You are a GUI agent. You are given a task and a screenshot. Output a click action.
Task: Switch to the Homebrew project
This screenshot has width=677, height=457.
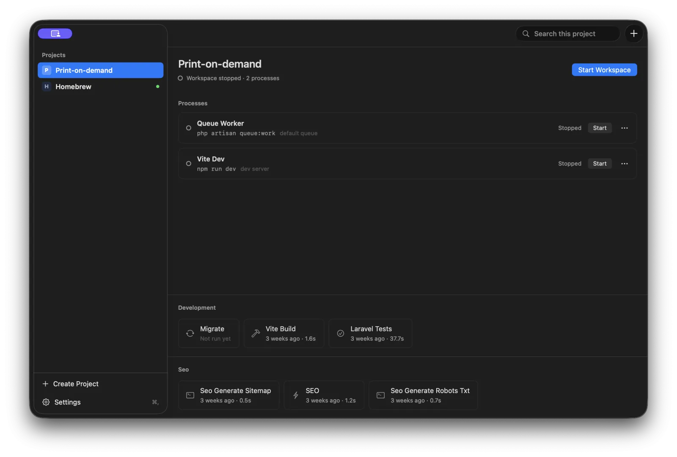[x=100, y=86]
